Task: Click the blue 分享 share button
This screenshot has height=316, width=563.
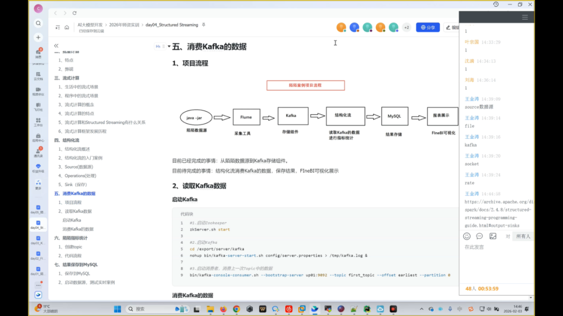Action: point(427,28)
